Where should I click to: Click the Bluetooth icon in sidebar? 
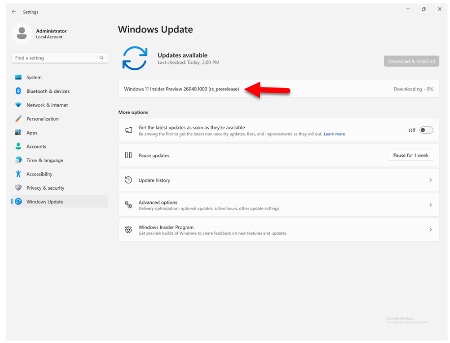click(18, 91)
